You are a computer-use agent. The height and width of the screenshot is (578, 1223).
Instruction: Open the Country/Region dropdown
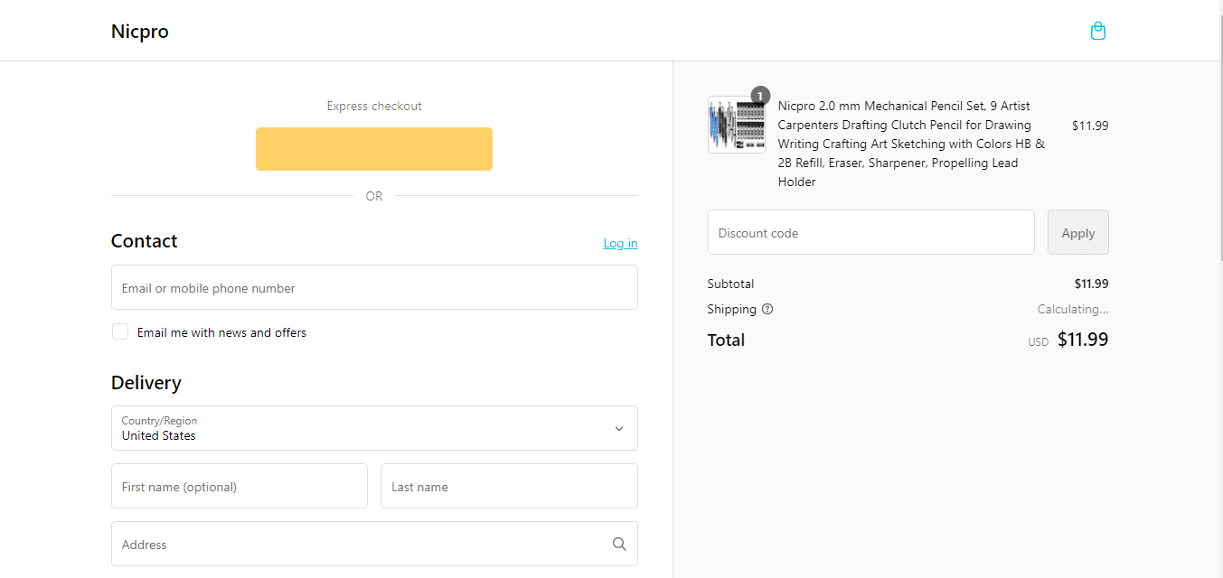374,428
